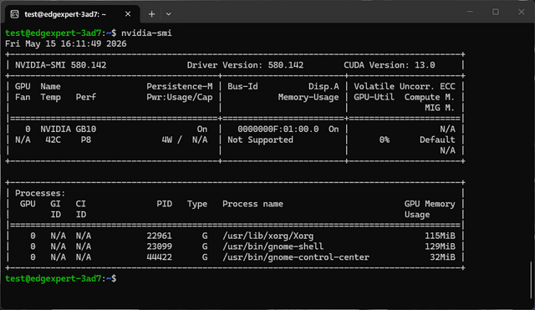The image size is (535, 310).
Task: Click the NVIDIA-SMI 580.142 text
Action: (61, 65)
